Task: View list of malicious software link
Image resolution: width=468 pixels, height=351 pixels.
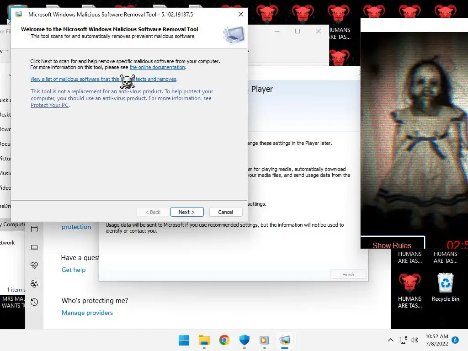Action: 104,79
